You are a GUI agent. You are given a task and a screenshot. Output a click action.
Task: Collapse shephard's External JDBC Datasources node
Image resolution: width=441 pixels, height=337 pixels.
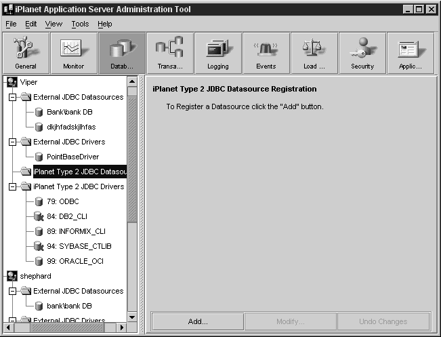tap(12, 291)
